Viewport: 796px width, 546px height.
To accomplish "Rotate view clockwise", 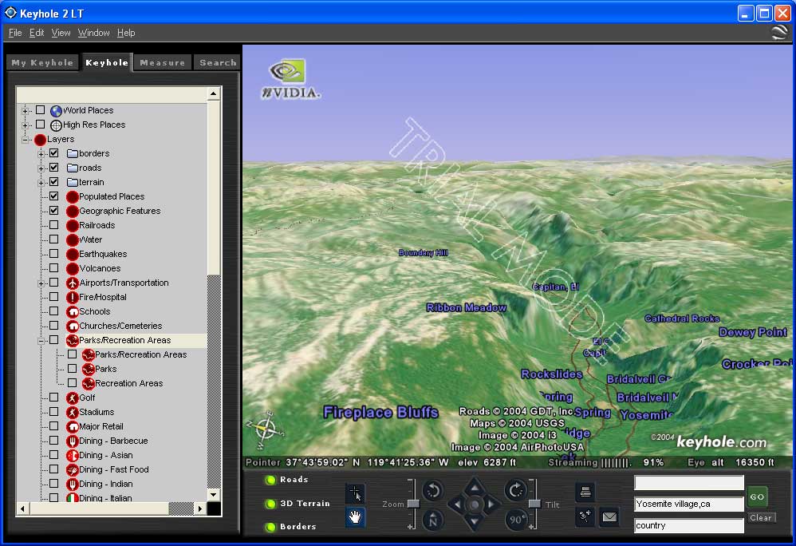I will pos(515,491).
